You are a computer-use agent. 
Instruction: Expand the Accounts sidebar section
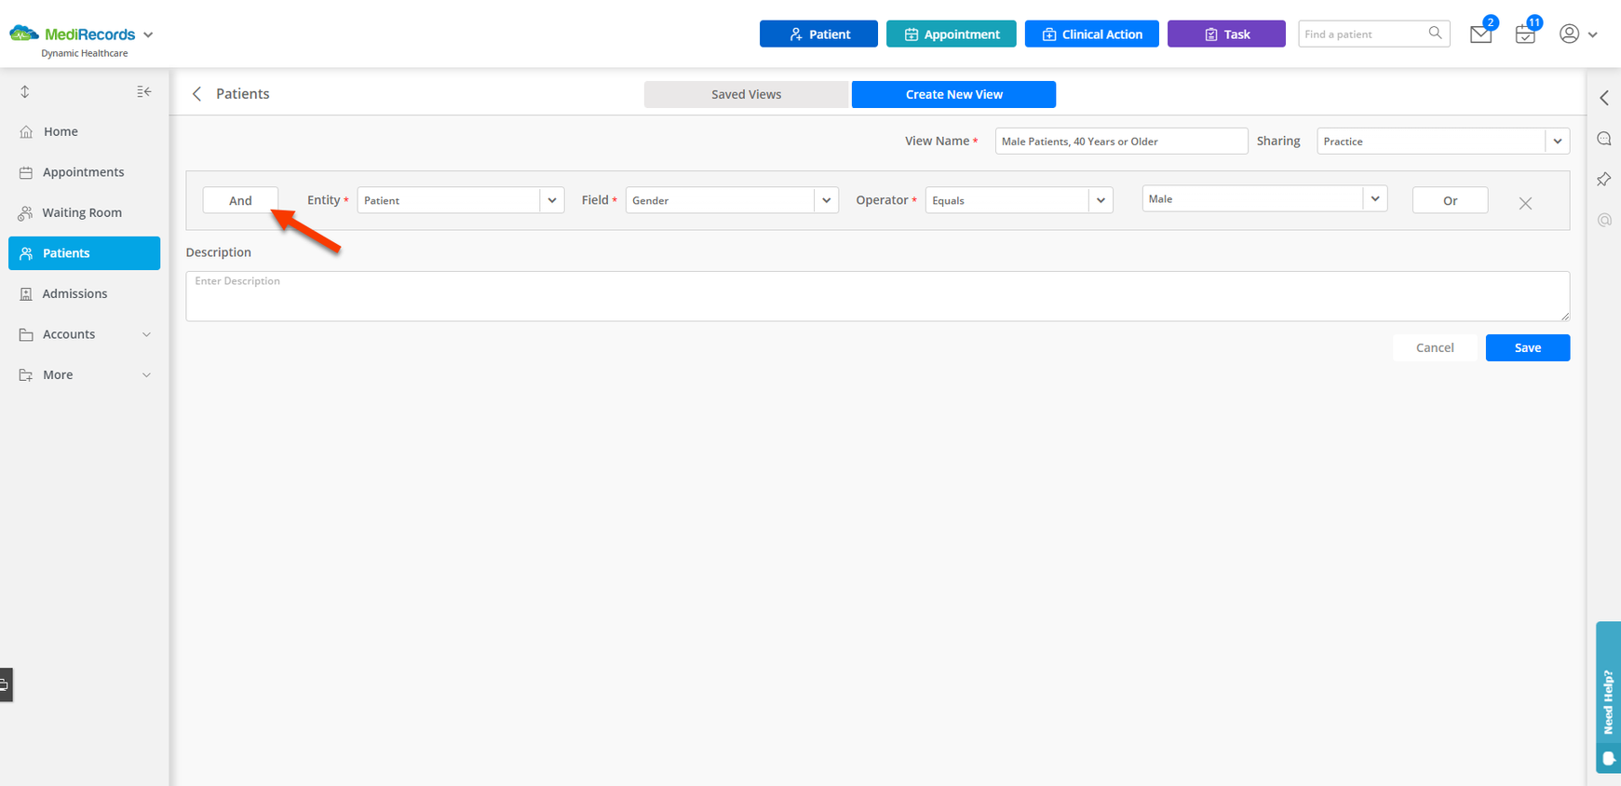pos(84,334)
